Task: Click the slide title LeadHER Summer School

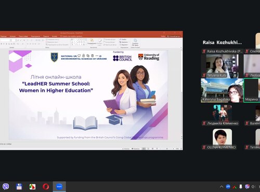Action: point(56,87)
